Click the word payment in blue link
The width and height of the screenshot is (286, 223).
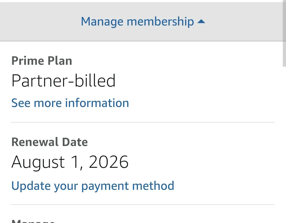(x=105, y=186)
